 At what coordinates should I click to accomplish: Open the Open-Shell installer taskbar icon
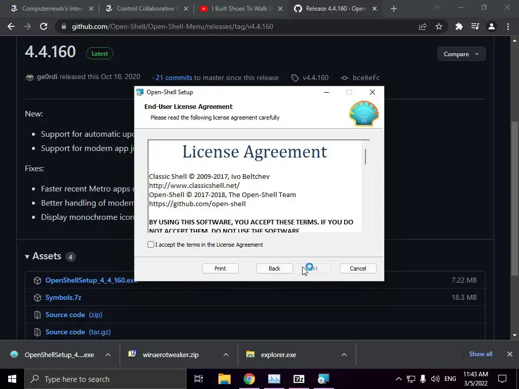pos(323,379)
